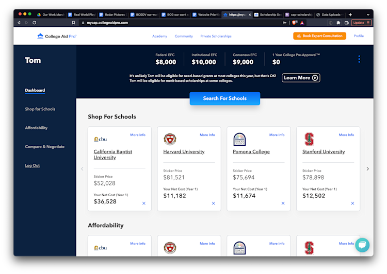
Task: Click Book Expert Consultation button
Action: pyautogui.click(x=319, y=36)
